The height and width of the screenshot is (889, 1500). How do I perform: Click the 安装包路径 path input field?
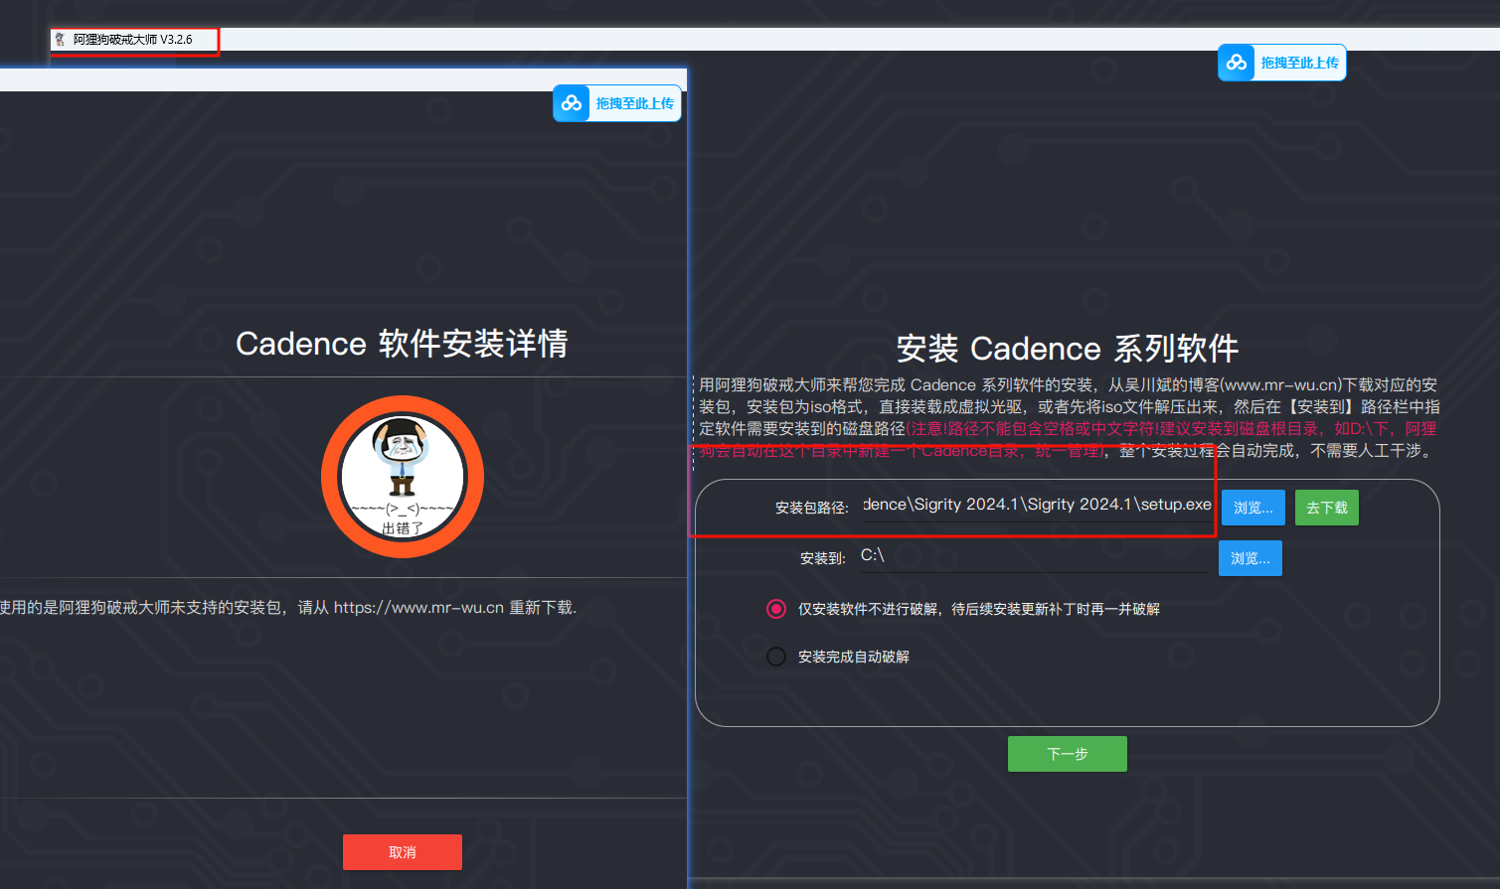click(1036, 506)
